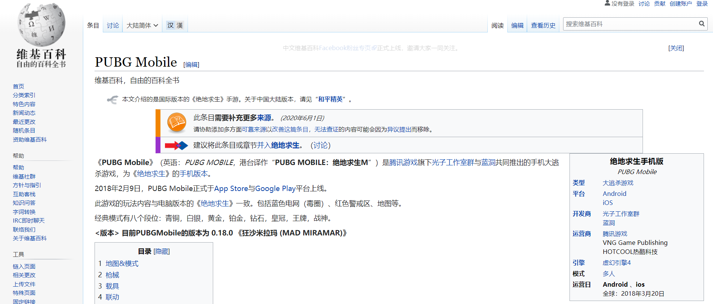Viewport: 713px width, 304px height.
Task: Hide the table of contents via [隐藏]
Action: tap(162, 251)
